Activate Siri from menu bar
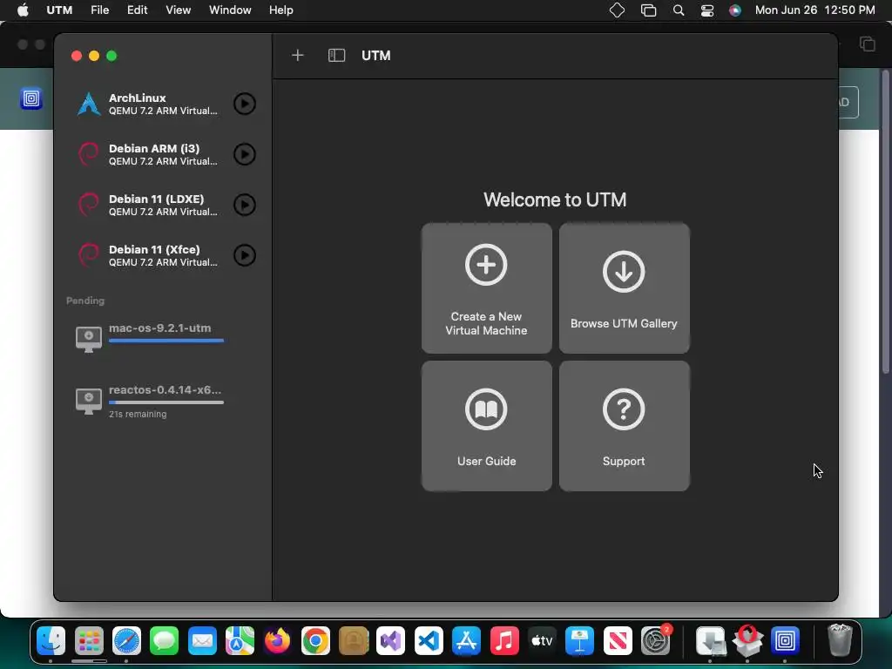Viewport: 892px width, 669px height. pyautogui.click(x=735, y=10)
